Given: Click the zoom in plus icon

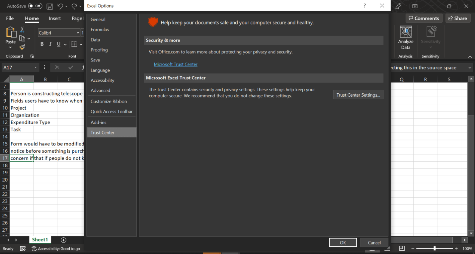Looking at the screenshot, I should (456, 248).
